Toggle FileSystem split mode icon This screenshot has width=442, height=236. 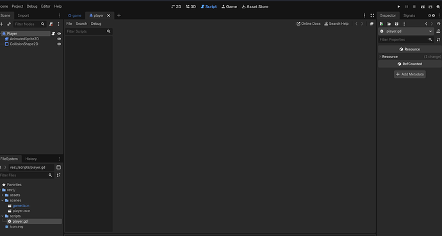point(59,168)
